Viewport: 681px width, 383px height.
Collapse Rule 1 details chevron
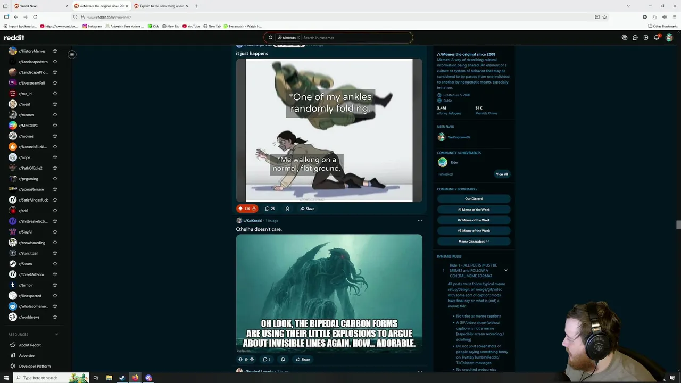click(x=506, y=271)
